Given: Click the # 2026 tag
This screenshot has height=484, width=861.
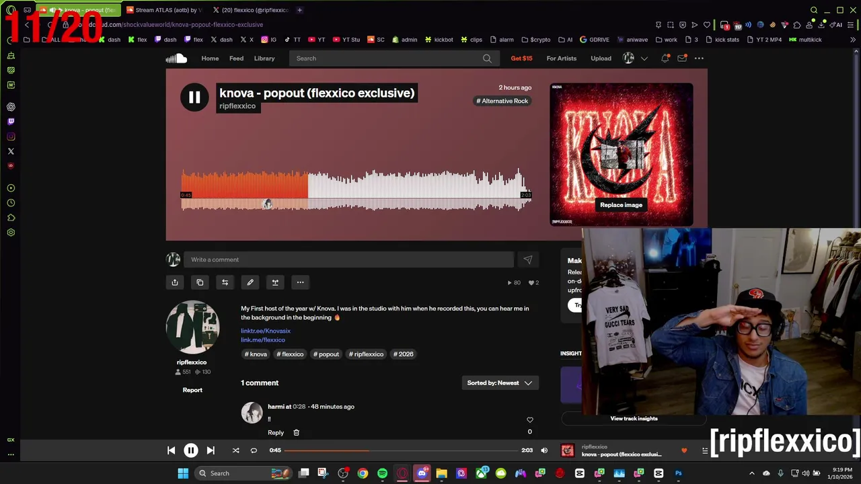Looking at the screenshot, I should 404,354.
